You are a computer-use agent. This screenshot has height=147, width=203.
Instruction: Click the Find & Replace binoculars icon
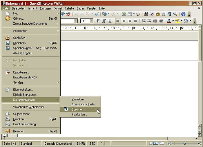pos(146,14)
